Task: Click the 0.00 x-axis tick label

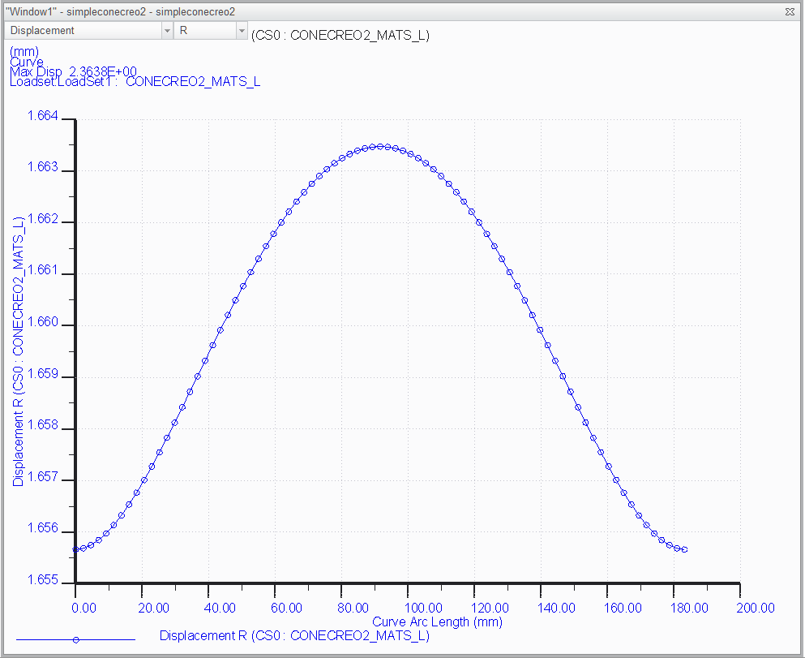Action: (83, 609)
